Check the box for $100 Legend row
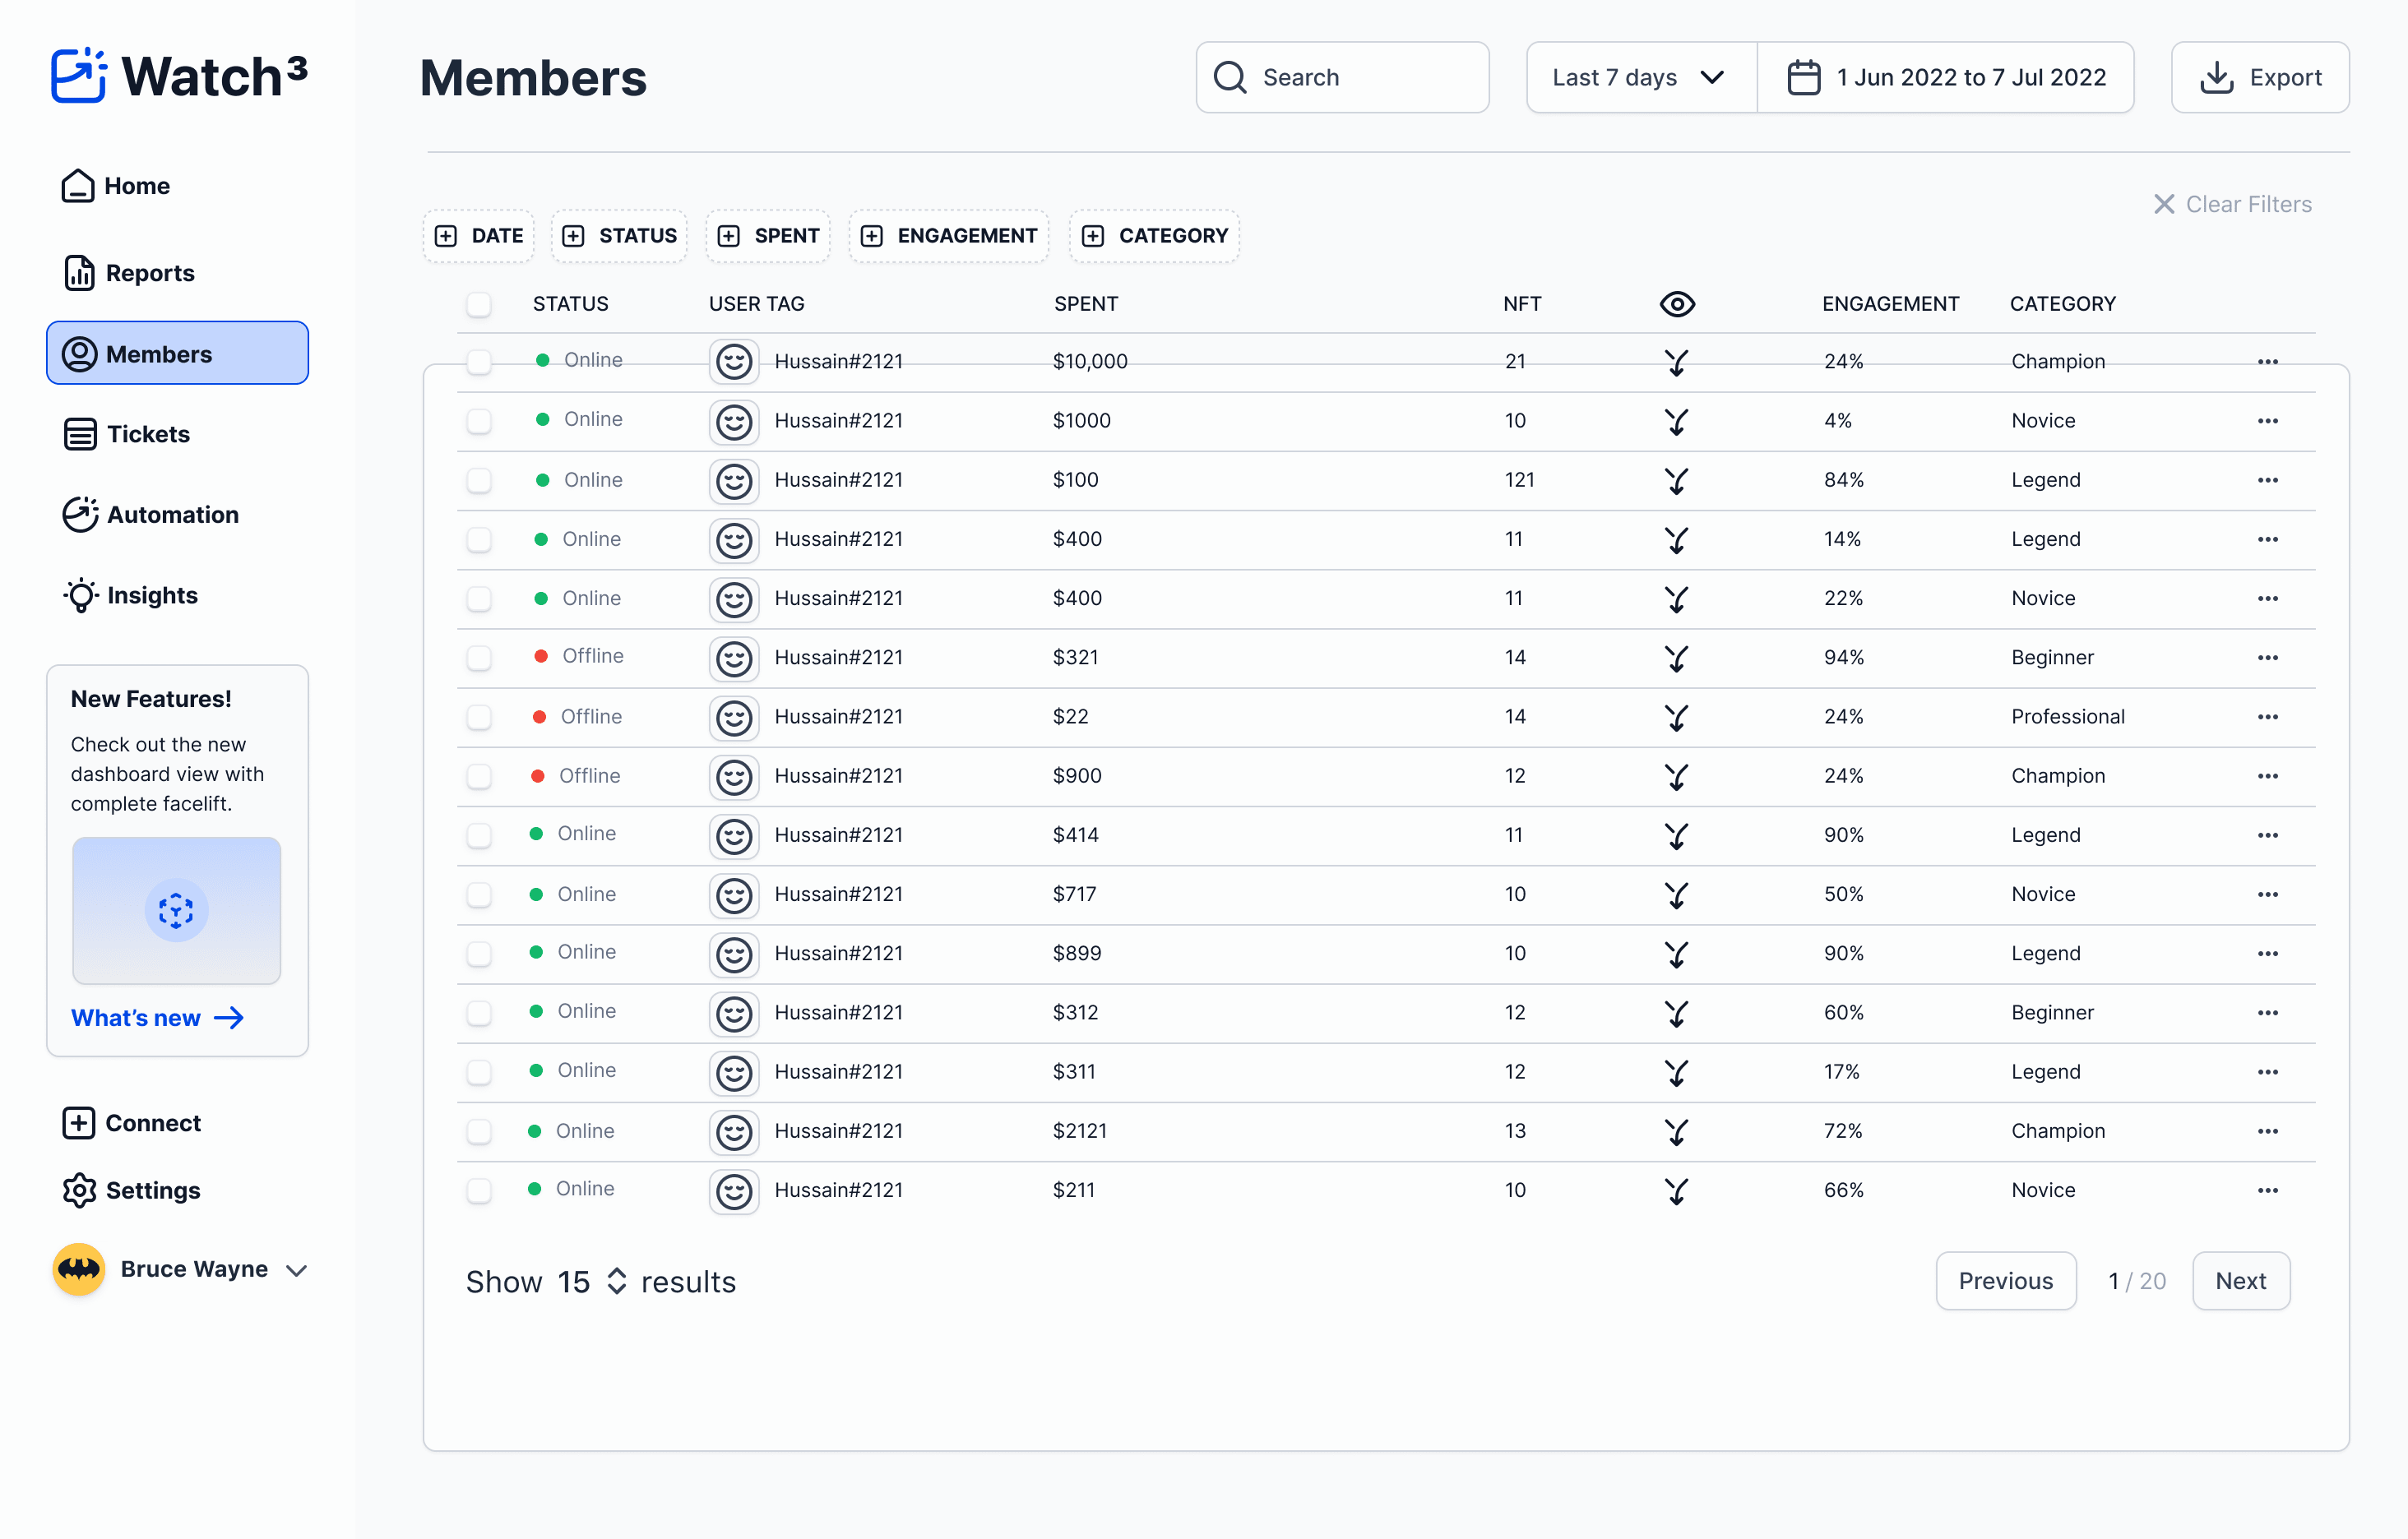 point(479,479)
